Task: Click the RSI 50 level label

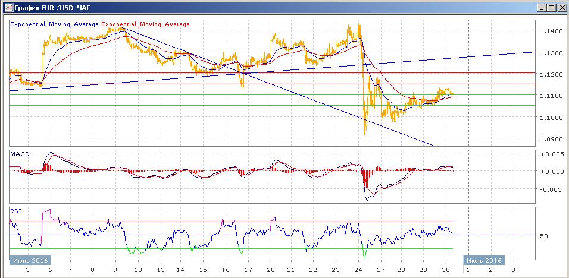Action: pos(544,236)
